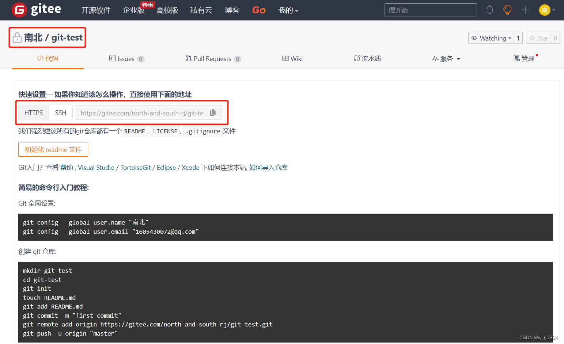Open 开源软件 in the navigation bar
Viewport: 564px width, 344px height.
[x=96, y=10]
